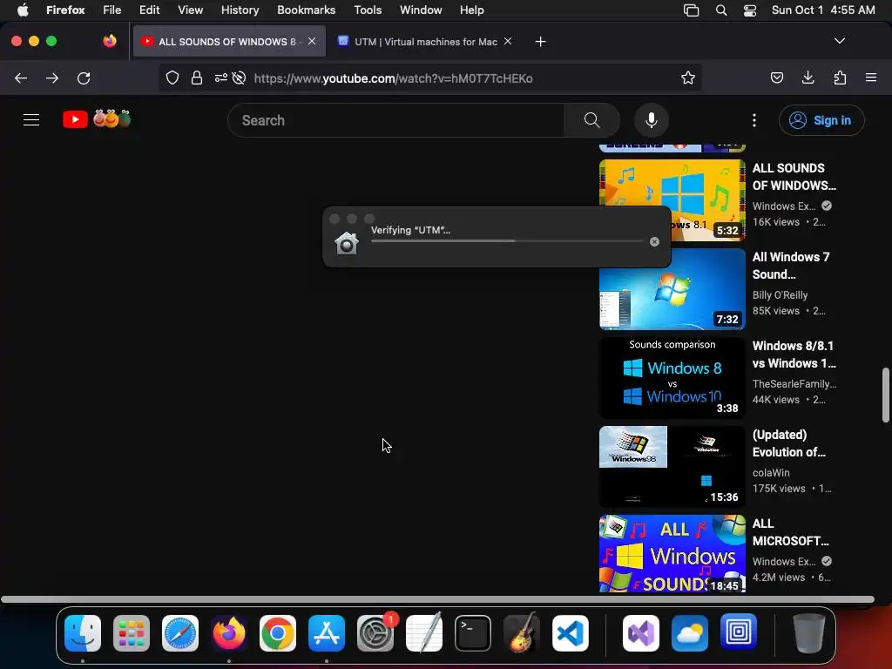Open Firefox View icon
This screenshot has width=892, height=669.
pyautogui.click(x=110, y=41)
